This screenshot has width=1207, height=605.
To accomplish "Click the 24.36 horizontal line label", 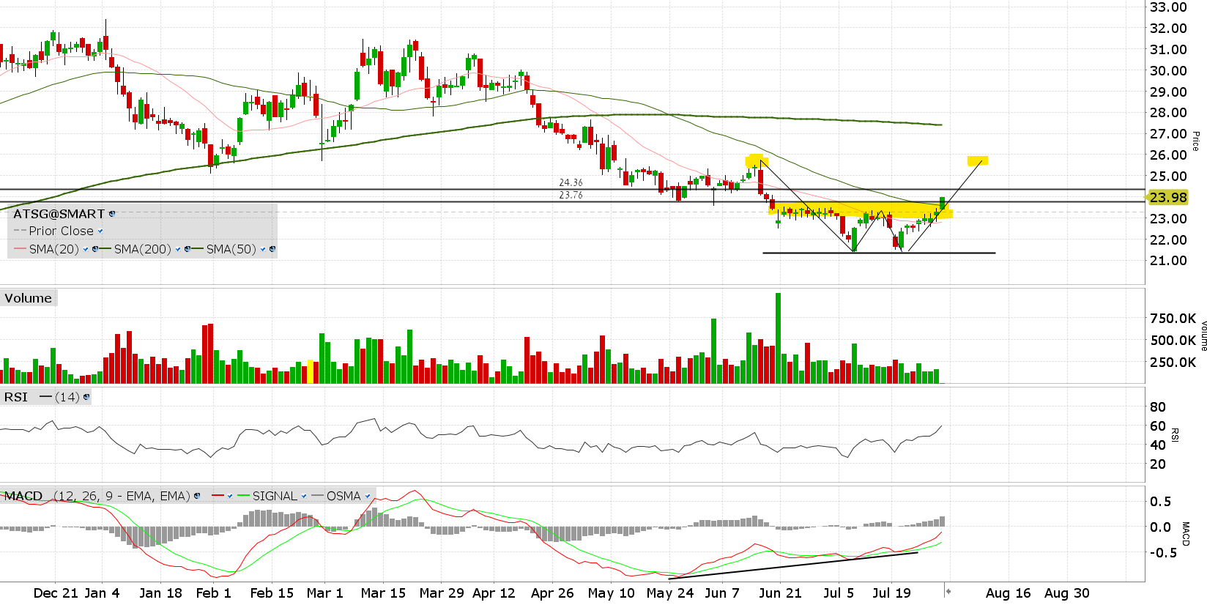I will 571,182.
